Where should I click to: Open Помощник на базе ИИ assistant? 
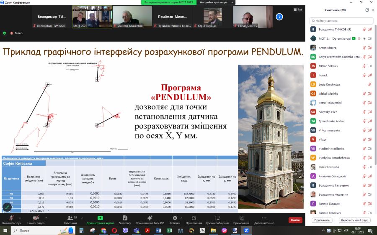150,220
